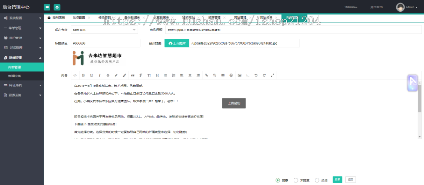
Task: Switch to the 控制面板 tab
Action: [57, 18]
